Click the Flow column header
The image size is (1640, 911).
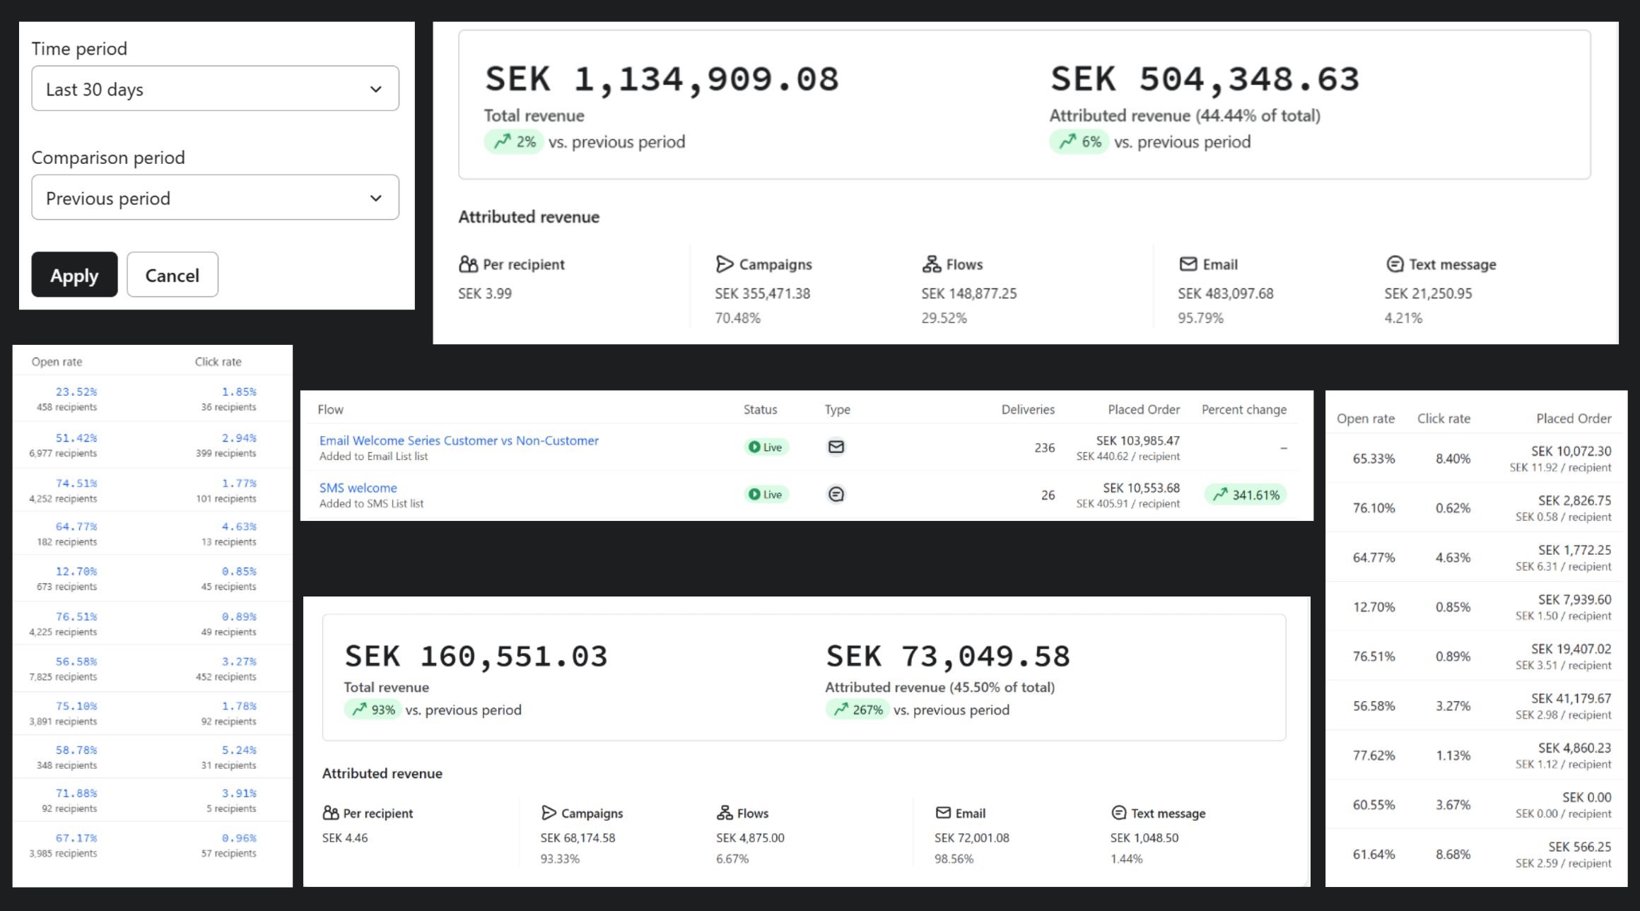coord(330,409)
